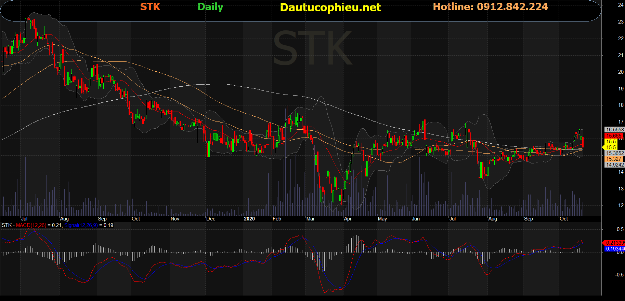The height and width of the screenshot is (301, 625).
Task: Click the red 0.21339 MACD value tag
Action: (x=614, y=243)
